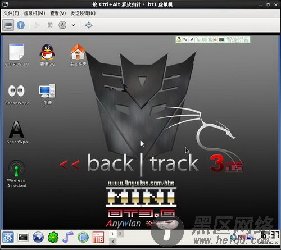
Task: Select the 智能拼音 input method label
Action: point(238,39)
